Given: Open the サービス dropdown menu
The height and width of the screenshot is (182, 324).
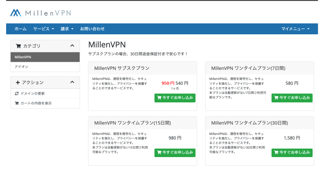Looking at the screenshot, I should point(43,29).
